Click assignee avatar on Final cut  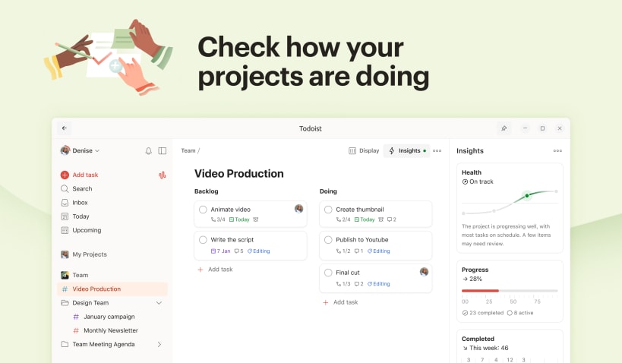[424, 272]
